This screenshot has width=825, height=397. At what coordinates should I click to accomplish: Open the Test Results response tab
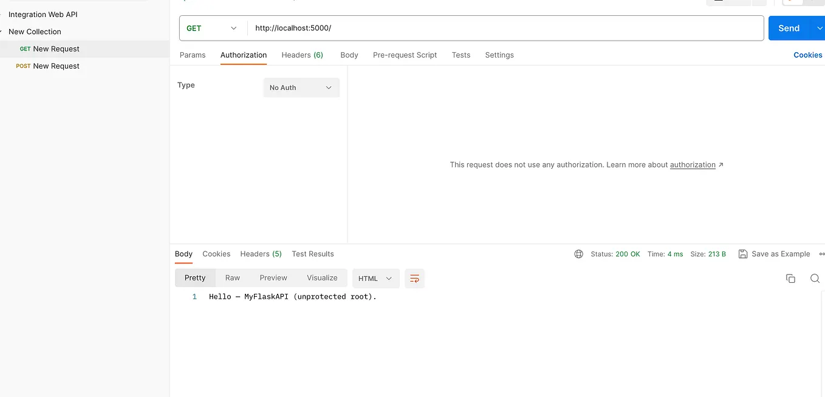pyautogui.click(x=312, y=254)
